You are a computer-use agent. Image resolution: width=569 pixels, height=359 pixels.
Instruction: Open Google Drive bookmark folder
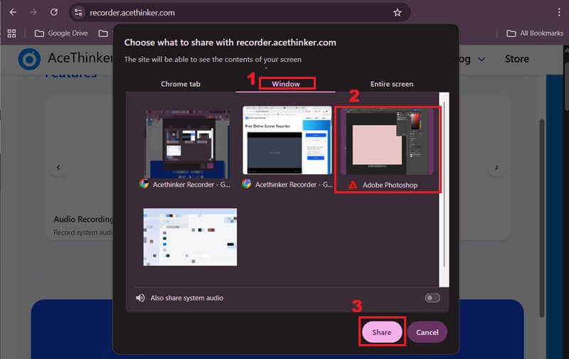(62, 33)
